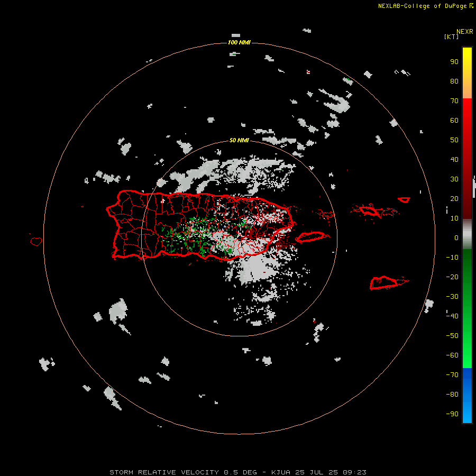Click the NEXR label above the color scale
Screen dimensions: 476x476
pos(465,32)
